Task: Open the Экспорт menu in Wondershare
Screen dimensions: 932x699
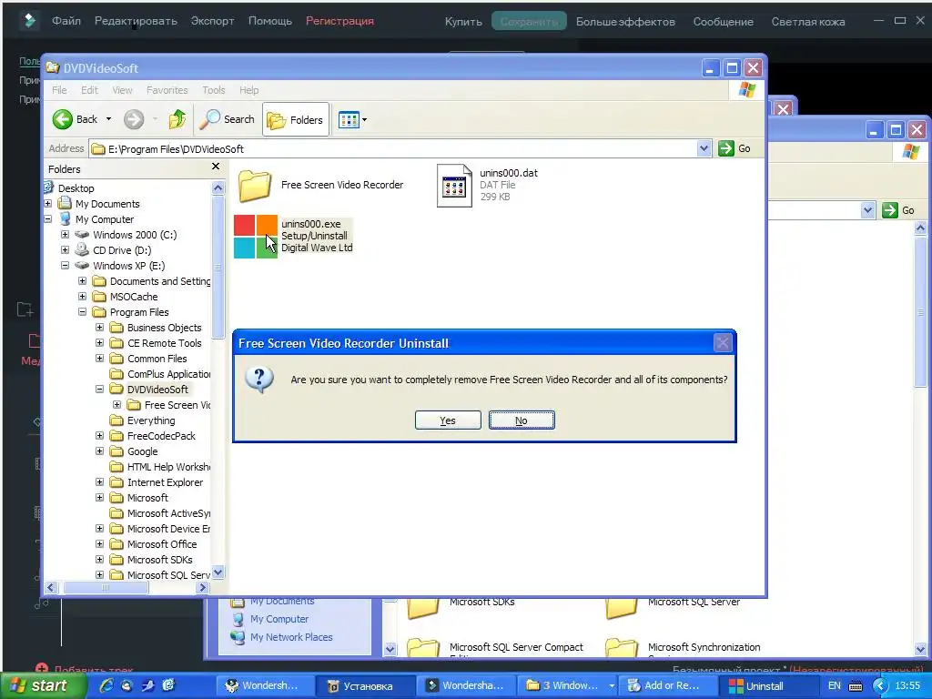Action: [212, 21]
